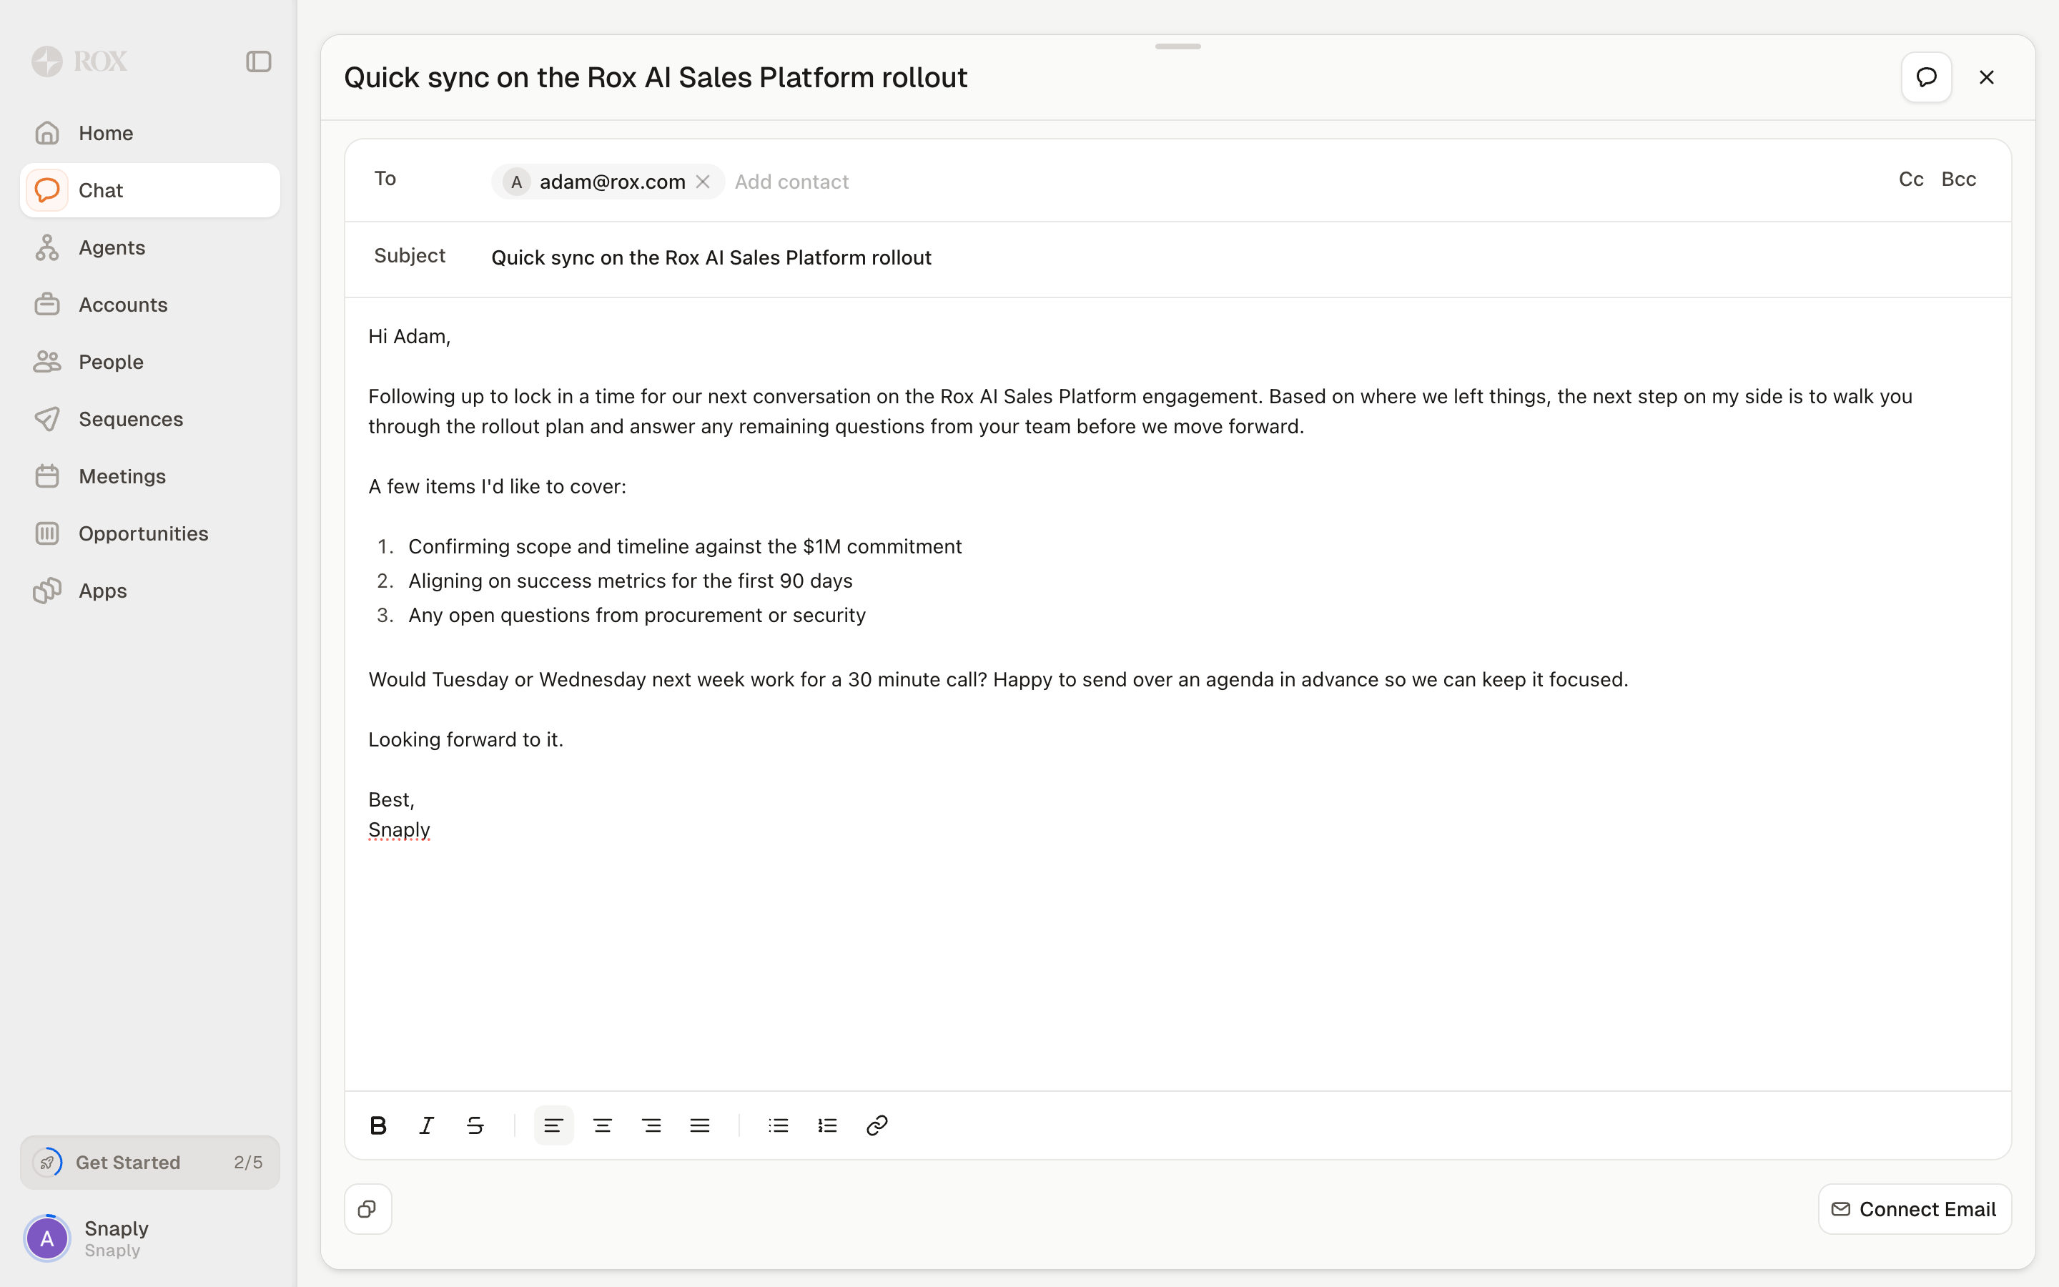Add a Cc recipient

[x=1911, y=179]
